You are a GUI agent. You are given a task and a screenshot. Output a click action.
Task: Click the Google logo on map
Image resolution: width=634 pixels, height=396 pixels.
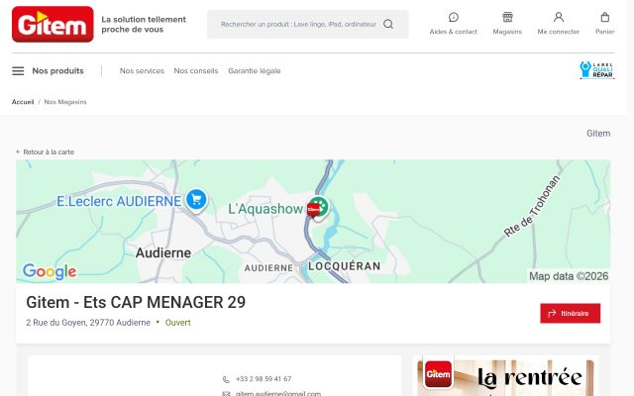(x=50, y=271)
